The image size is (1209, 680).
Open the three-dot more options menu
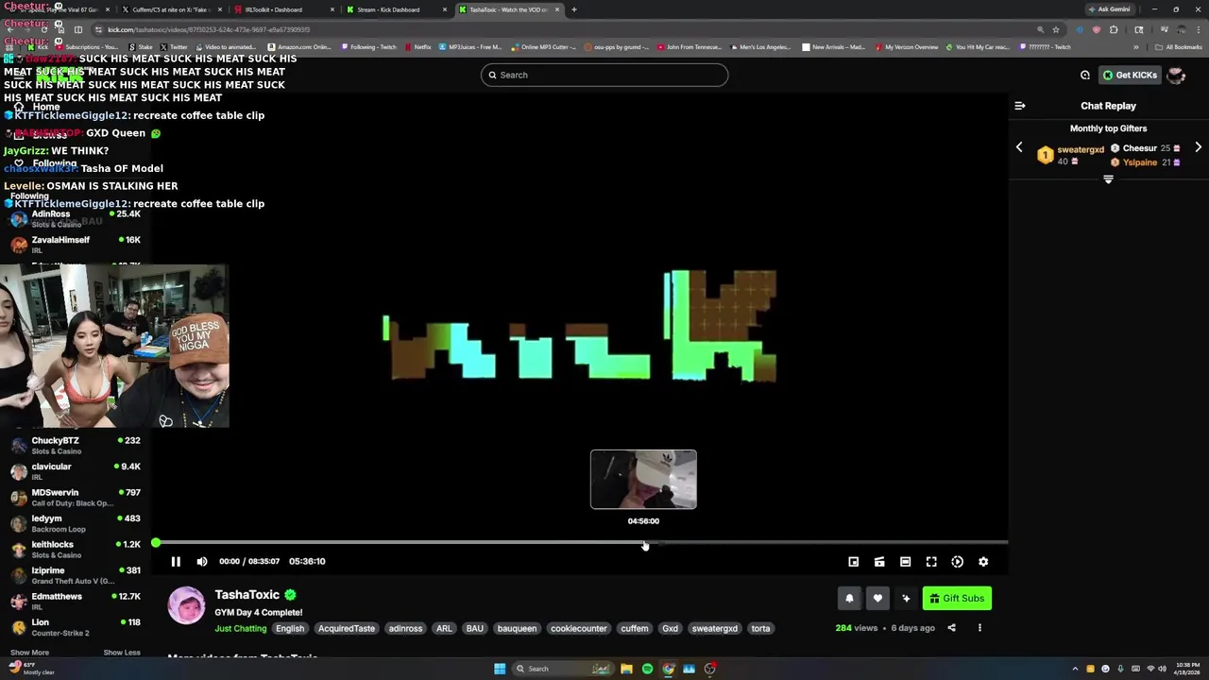click(979, 628)
